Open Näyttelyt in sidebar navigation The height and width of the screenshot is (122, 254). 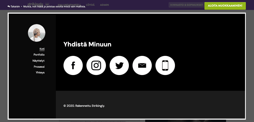38,61
